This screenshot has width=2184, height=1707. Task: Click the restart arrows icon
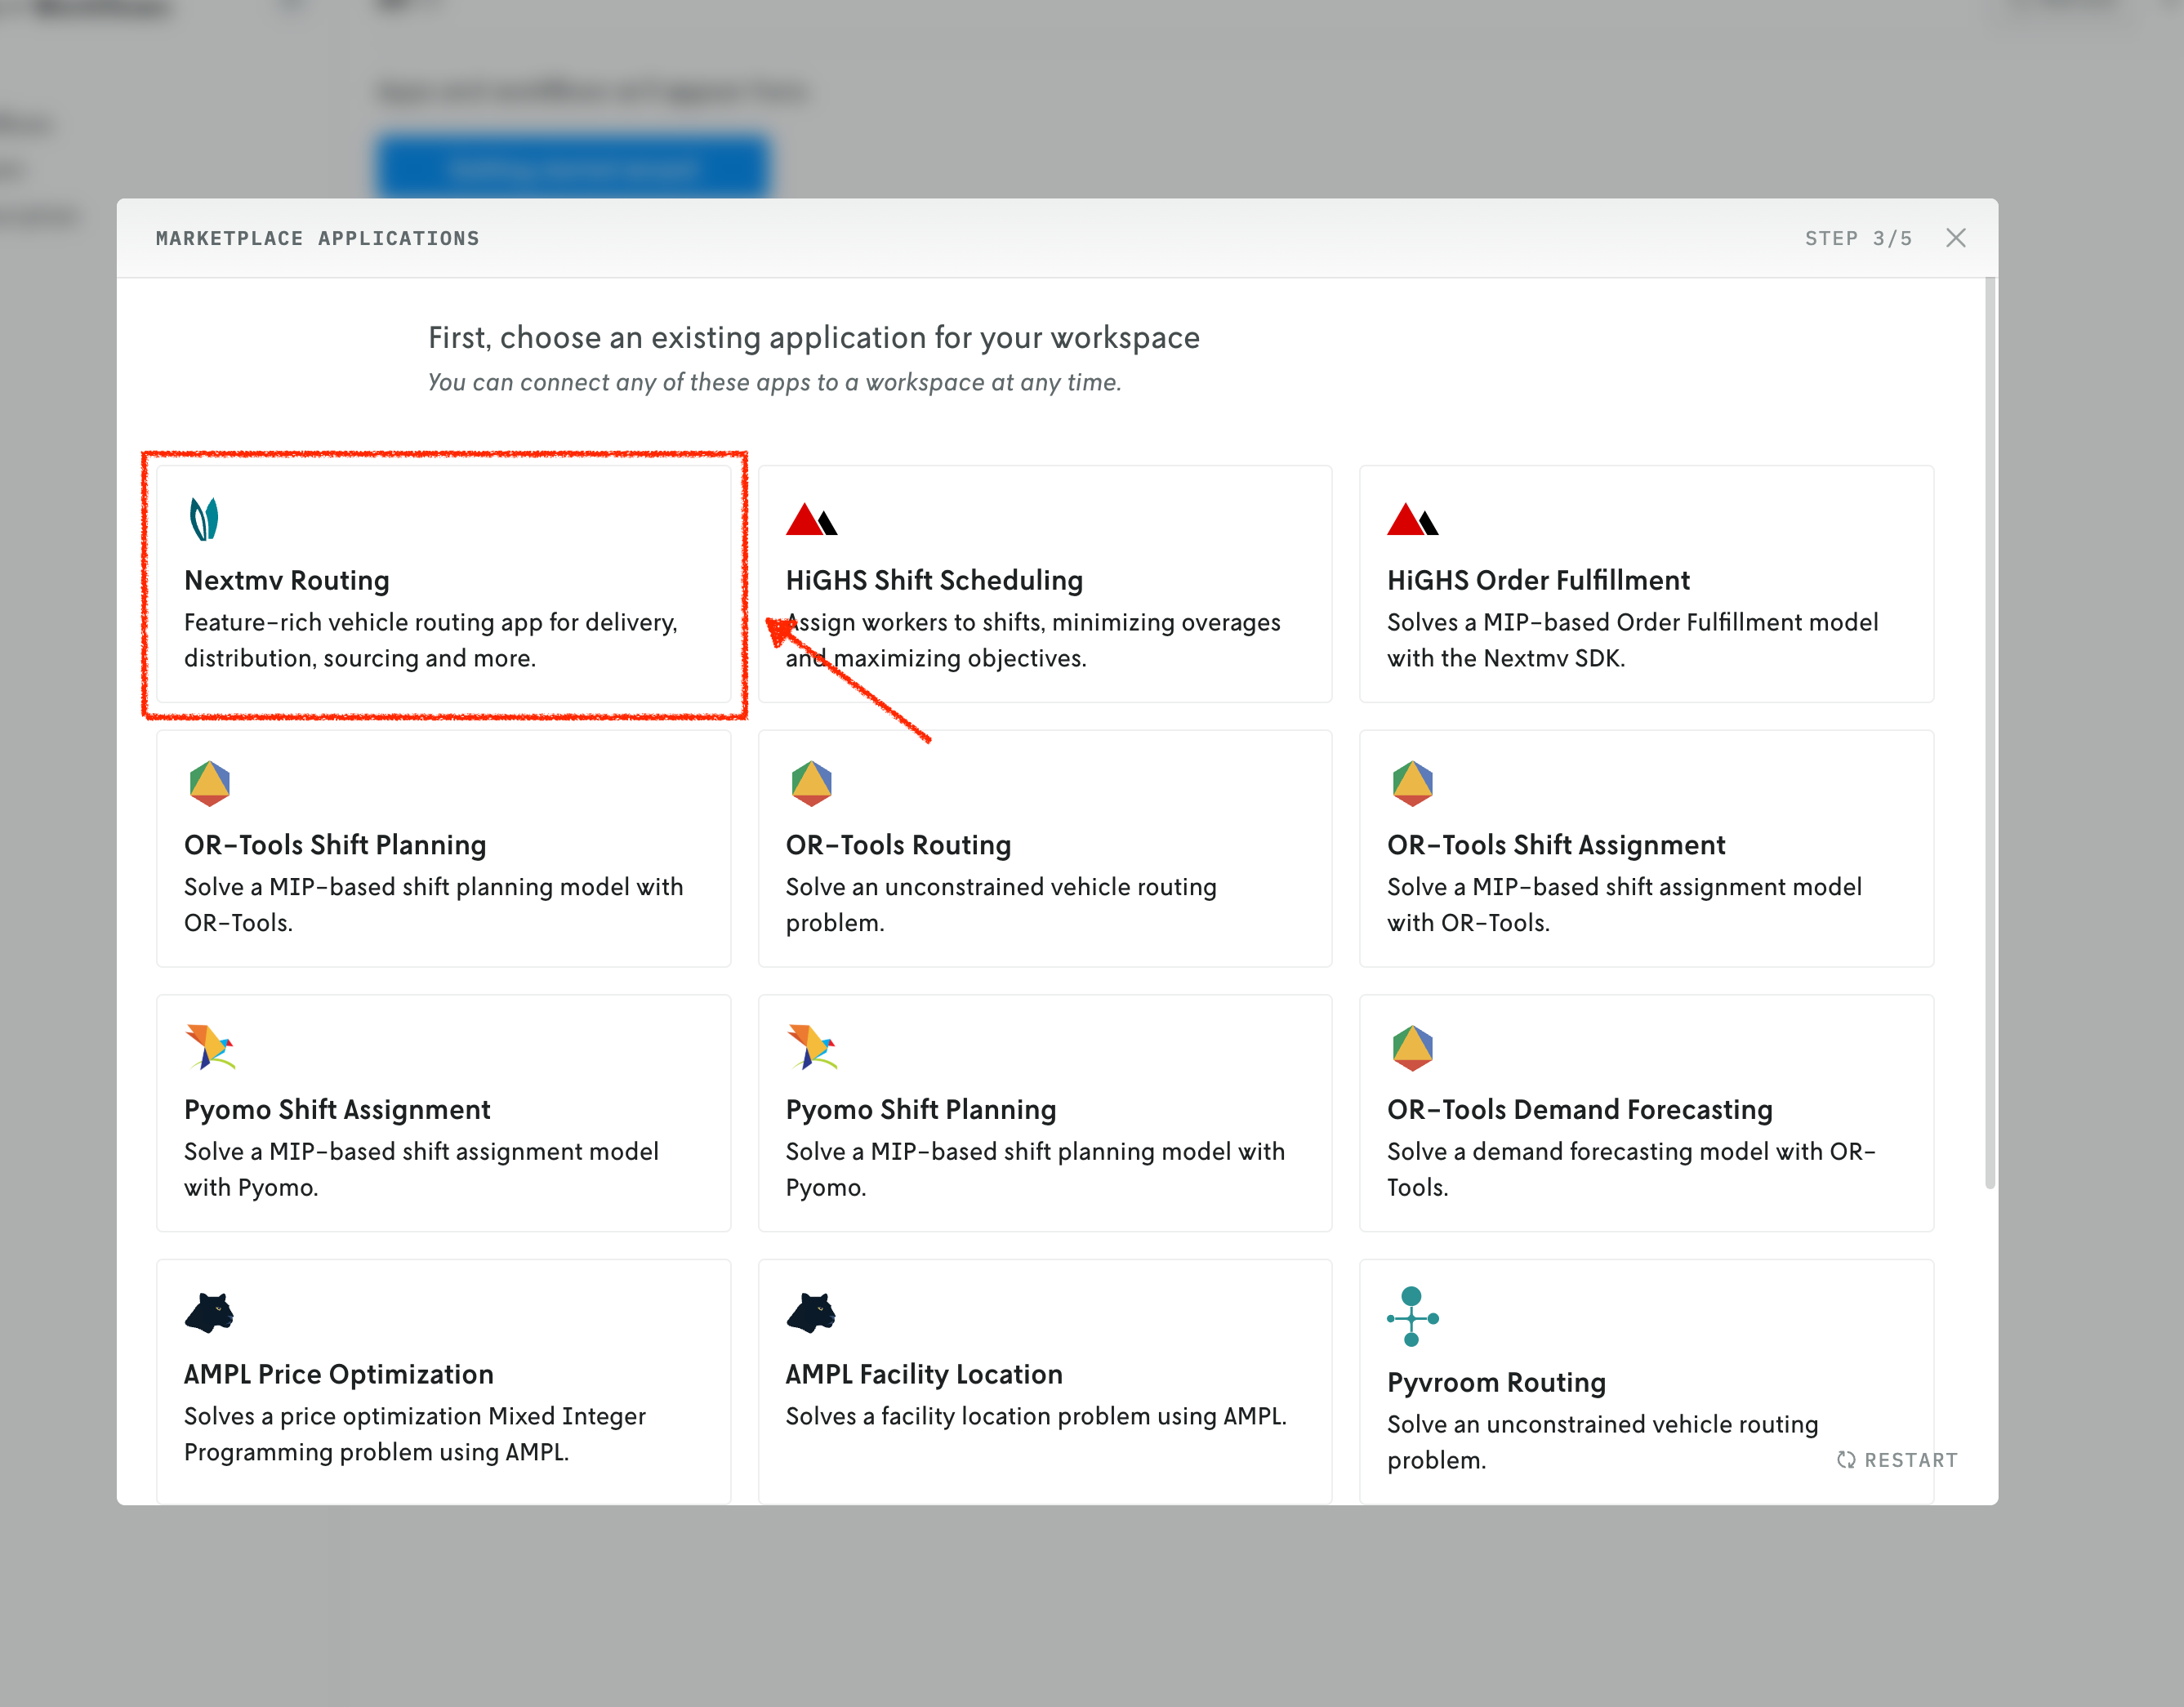coord(1846,1460)
